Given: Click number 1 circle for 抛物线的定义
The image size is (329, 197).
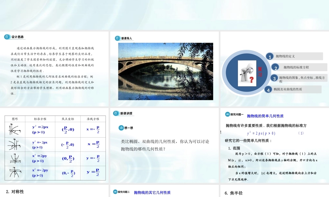Looking at the screenshot, I should [270, 56].
